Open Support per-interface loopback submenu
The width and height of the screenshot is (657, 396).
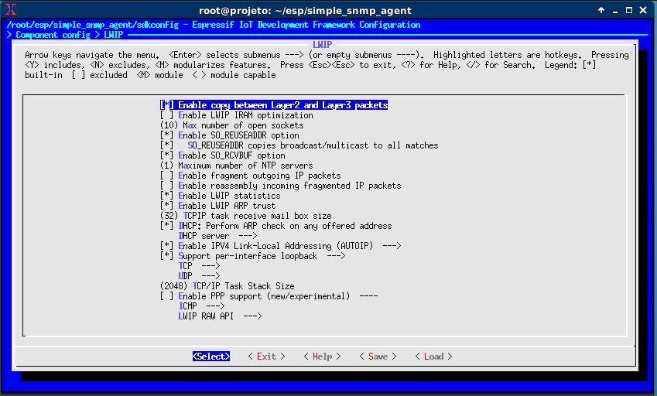tap(252, 256)
